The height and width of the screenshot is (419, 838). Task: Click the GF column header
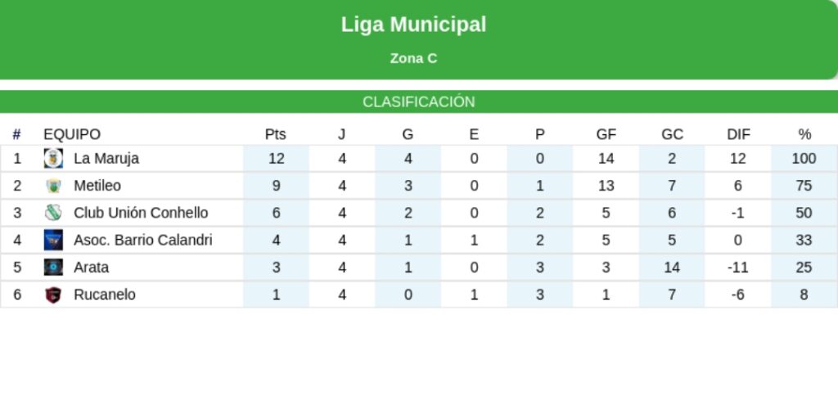(606, 134)
